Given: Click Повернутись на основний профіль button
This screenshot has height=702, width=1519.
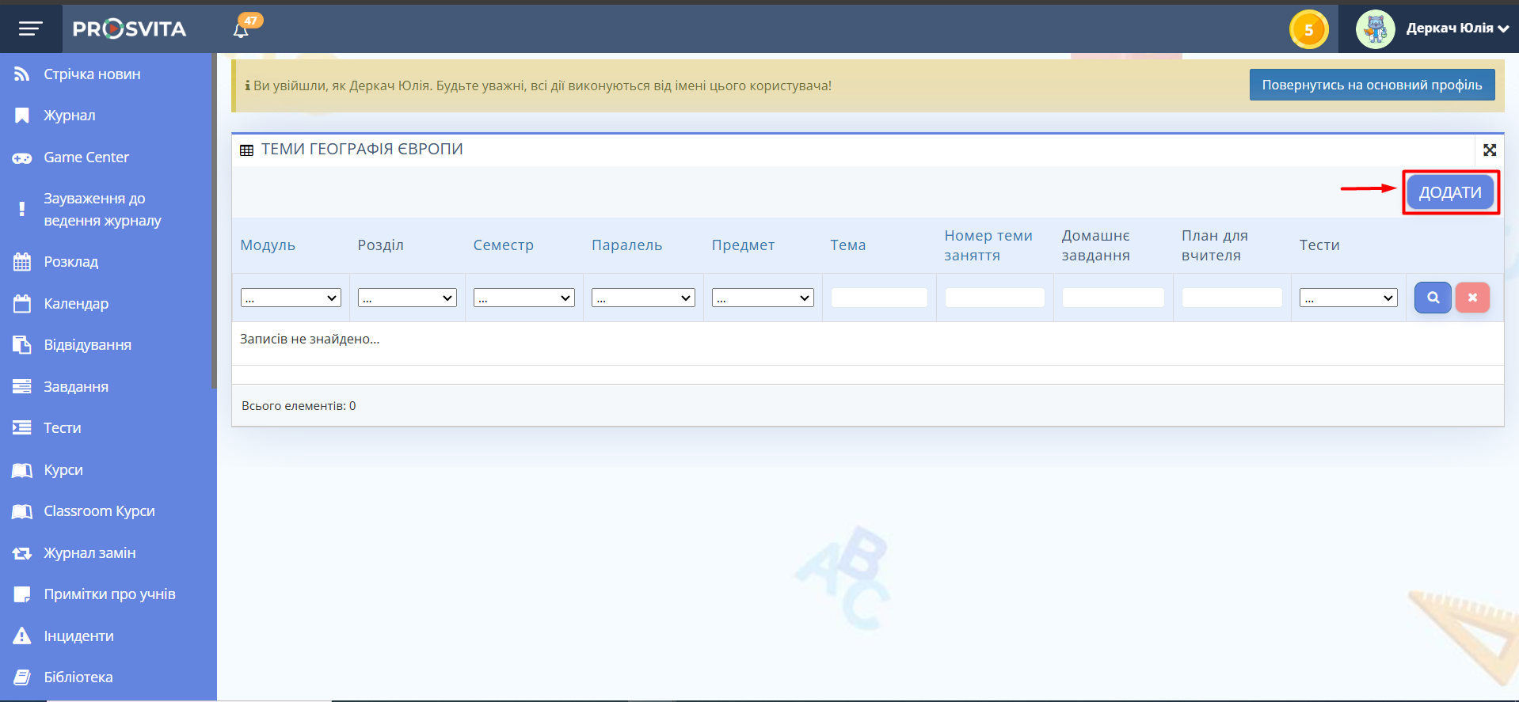Looking at the screenshot, I should coord(1372,85).
